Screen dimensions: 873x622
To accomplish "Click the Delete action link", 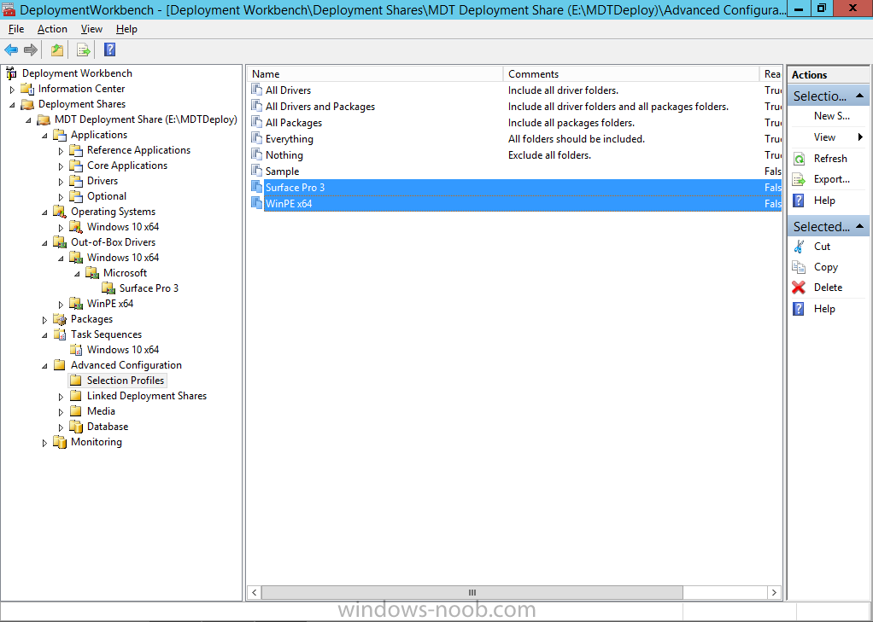I will (828, 288).
